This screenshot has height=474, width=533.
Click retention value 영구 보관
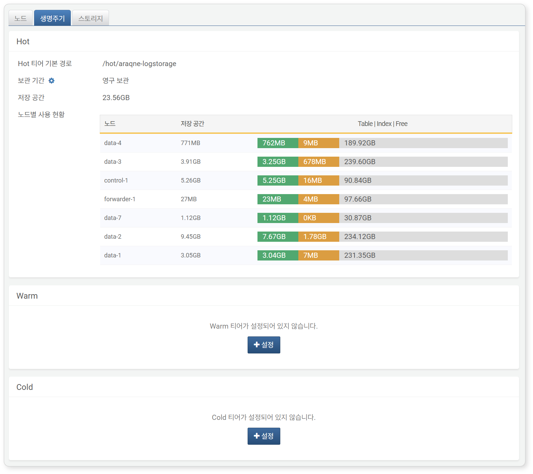point(116,81)
